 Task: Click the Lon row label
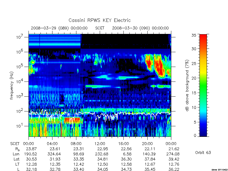[x=16, y=154]
